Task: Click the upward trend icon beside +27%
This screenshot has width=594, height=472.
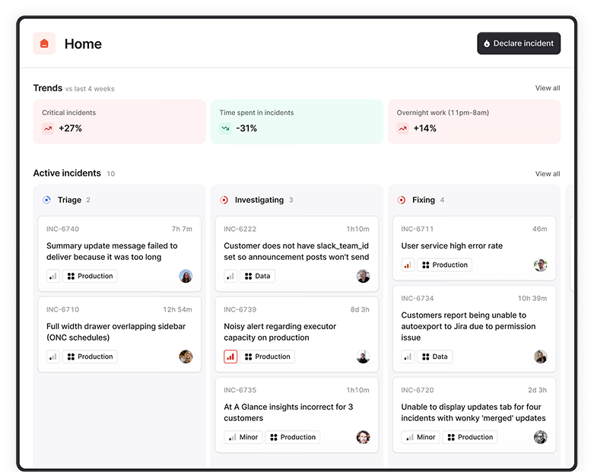Action: click(48, 128)
